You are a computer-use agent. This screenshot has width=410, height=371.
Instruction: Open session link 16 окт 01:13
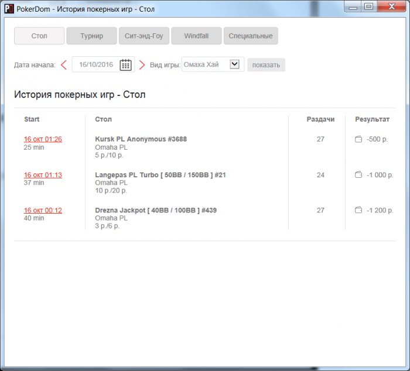43,175
